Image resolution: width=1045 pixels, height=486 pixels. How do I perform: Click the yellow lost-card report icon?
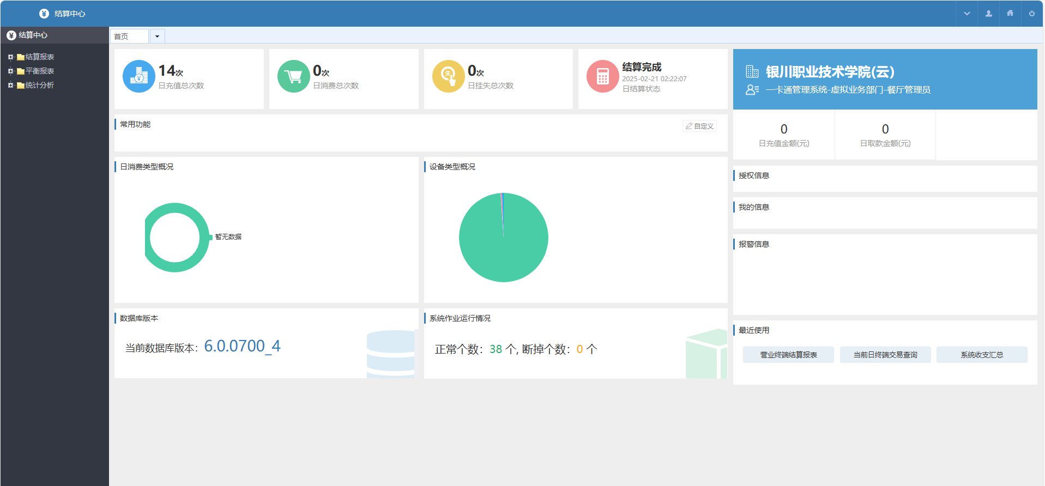click(x=449, y=76)
